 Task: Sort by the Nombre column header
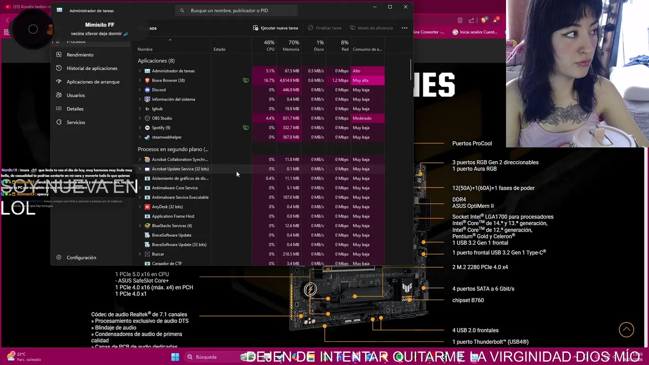tap(174, 46)
